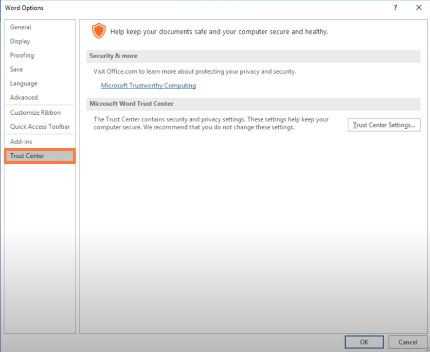Click the Microsoft Word Trust Center header

[x=253, y=103]
